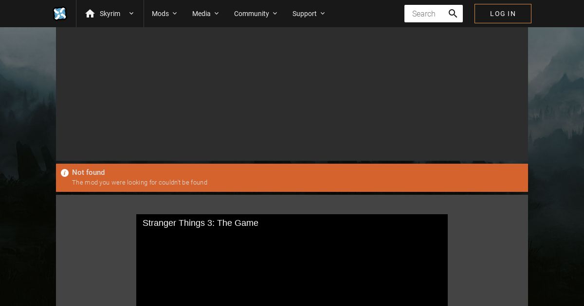Click the 'Not found' heading text

89,172
